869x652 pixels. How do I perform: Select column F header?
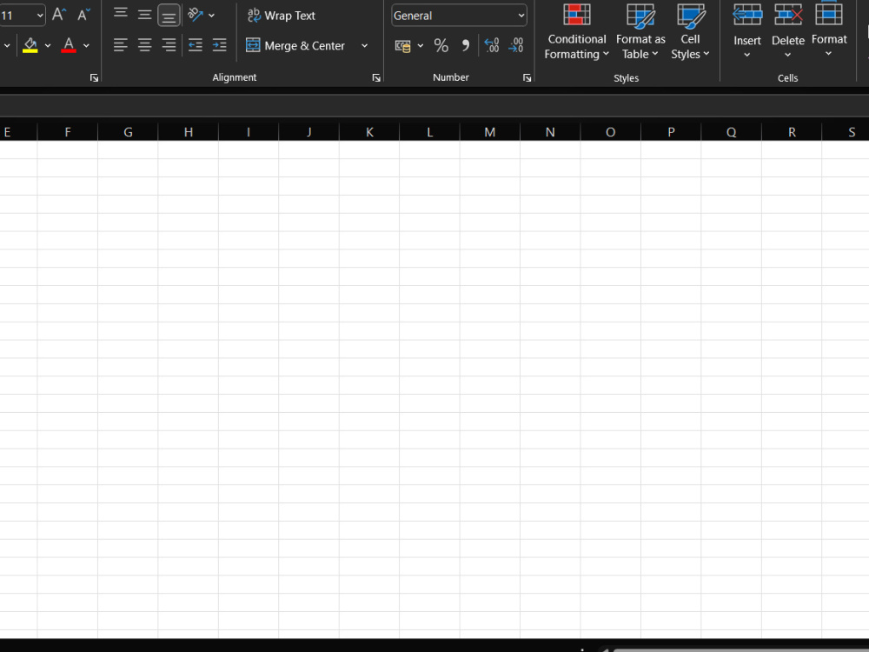68,132
